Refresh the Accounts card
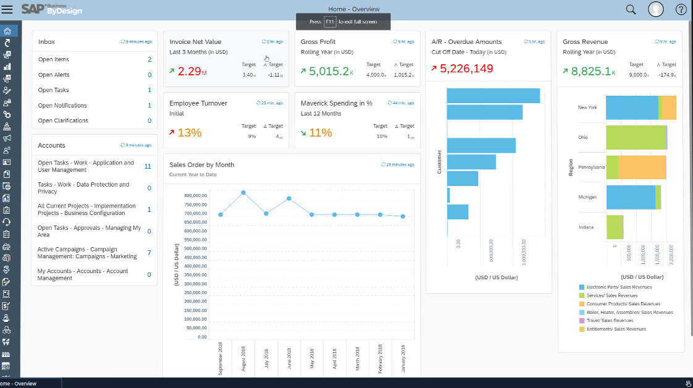Viewport: 693px width, 388px height. tap(123, 145)
